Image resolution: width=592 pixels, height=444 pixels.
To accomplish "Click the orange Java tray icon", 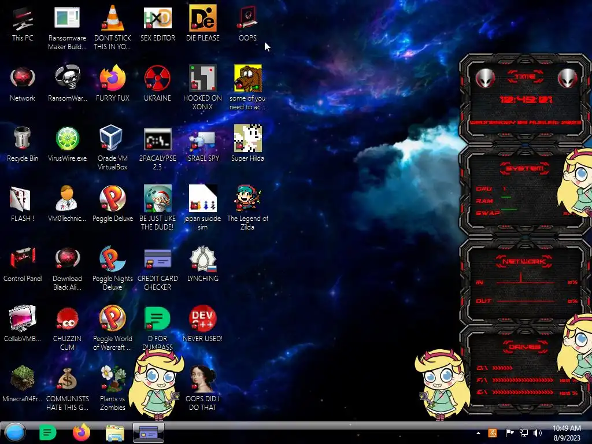I will click(493, 433).
